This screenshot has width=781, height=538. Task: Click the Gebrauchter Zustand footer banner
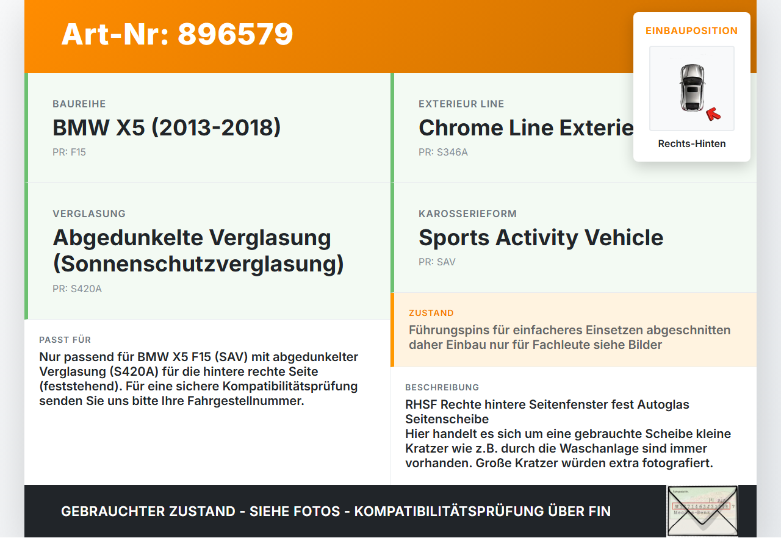pos(336,511)
